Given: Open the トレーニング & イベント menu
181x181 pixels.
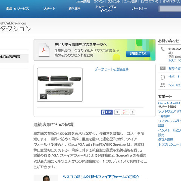Looking at the screenshot, I should pos(106,9).
